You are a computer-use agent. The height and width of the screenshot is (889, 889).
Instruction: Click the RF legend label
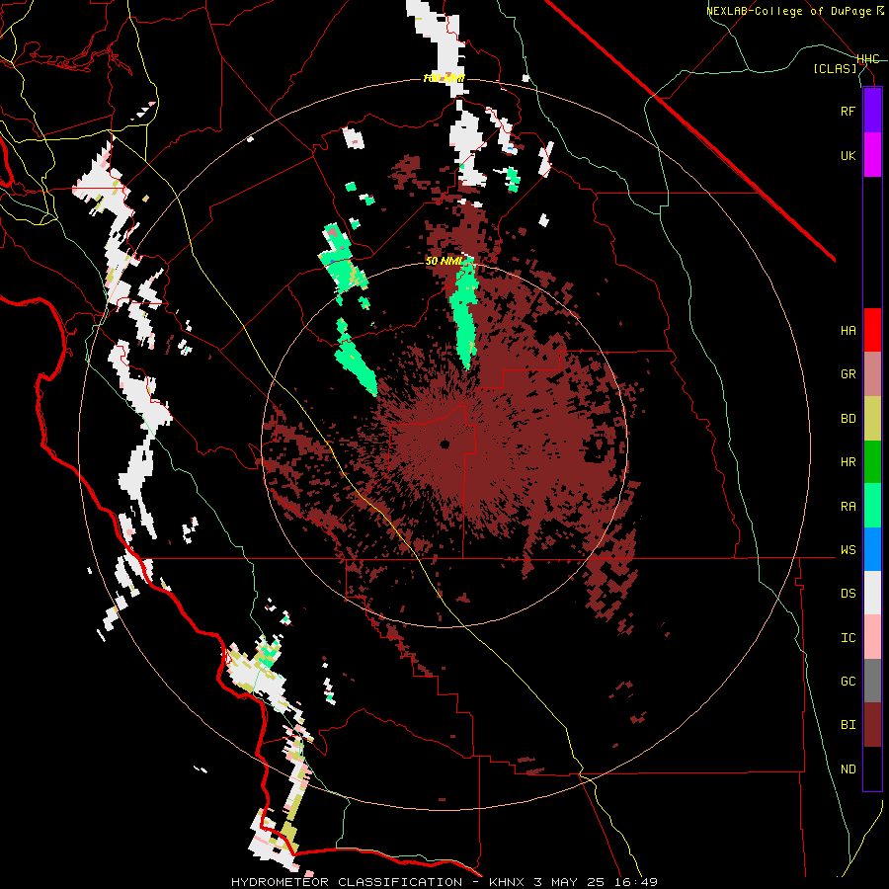pyautogui.click(x=848, y=111)
